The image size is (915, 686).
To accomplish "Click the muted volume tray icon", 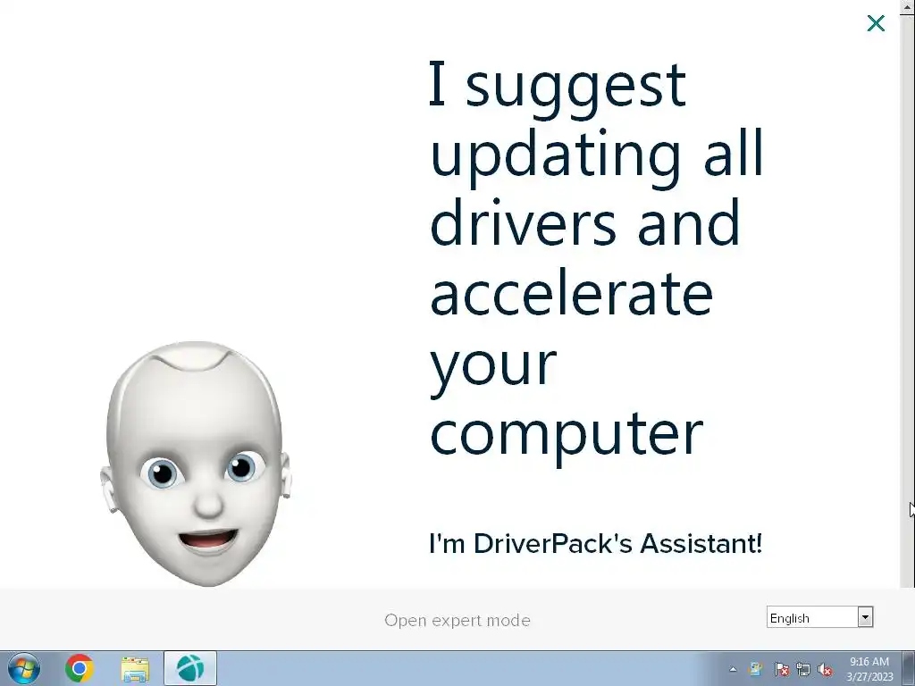I will [825, 669].
